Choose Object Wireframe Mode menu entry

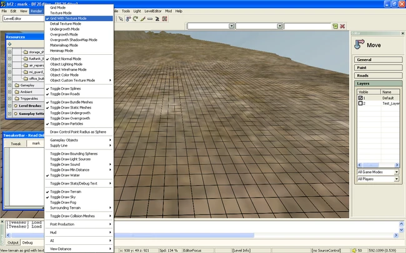point(68,70)
